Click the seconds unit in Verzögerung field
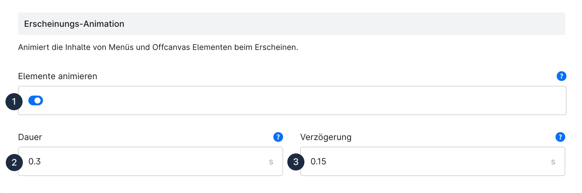The image size is (582, 193). click(x=553, y=162)
